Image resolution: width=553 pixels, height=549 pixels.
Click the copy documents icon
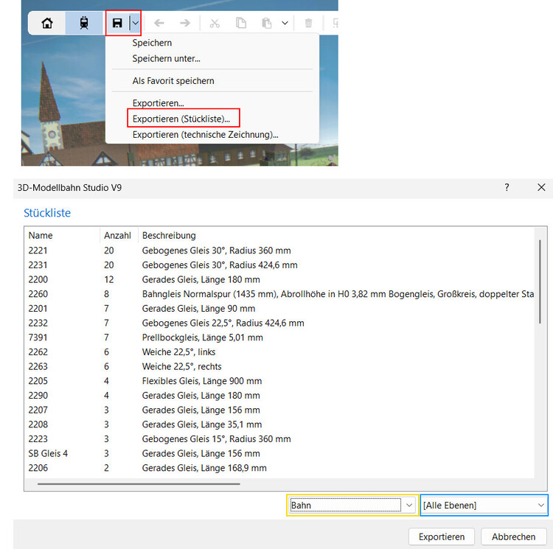[x=241, y=23]
